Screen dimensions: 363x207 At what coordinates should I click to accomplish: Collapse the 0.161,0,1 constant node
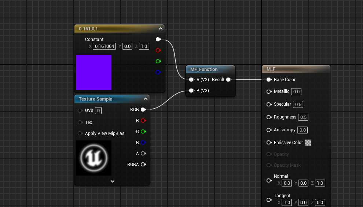(161, 29)
